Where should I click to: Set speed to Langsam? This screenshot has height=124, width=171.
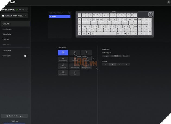point(107,56)
